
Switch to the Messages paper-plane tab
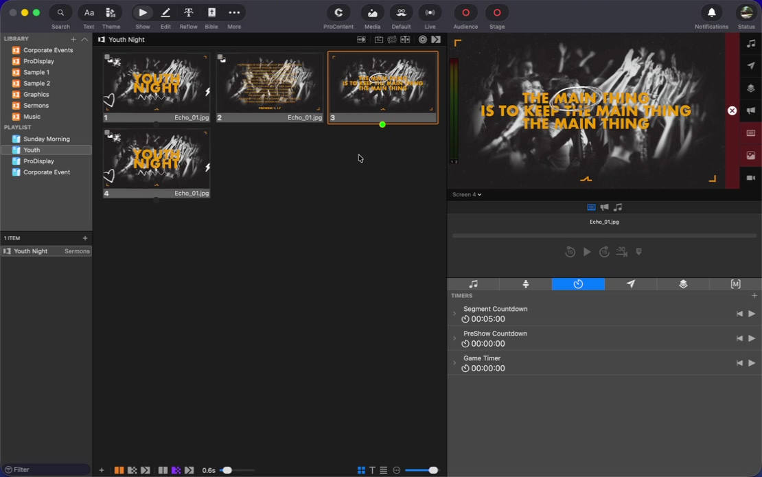[x=631, y=284]
